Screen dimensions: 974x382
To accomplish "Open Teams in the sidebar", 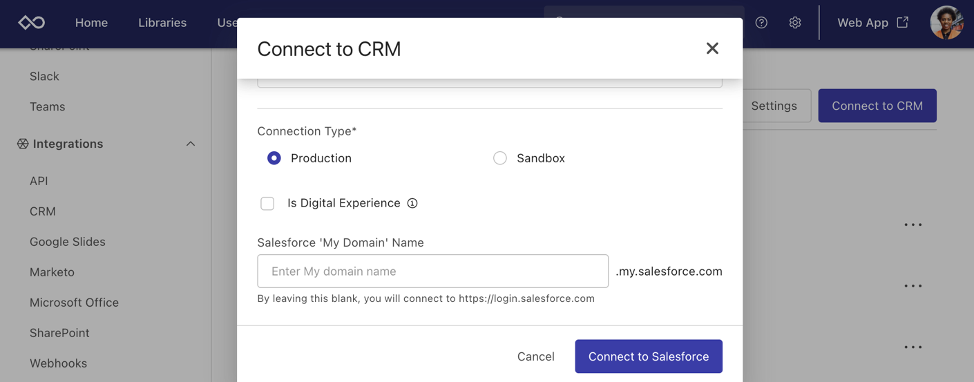I will click(47, 106).
